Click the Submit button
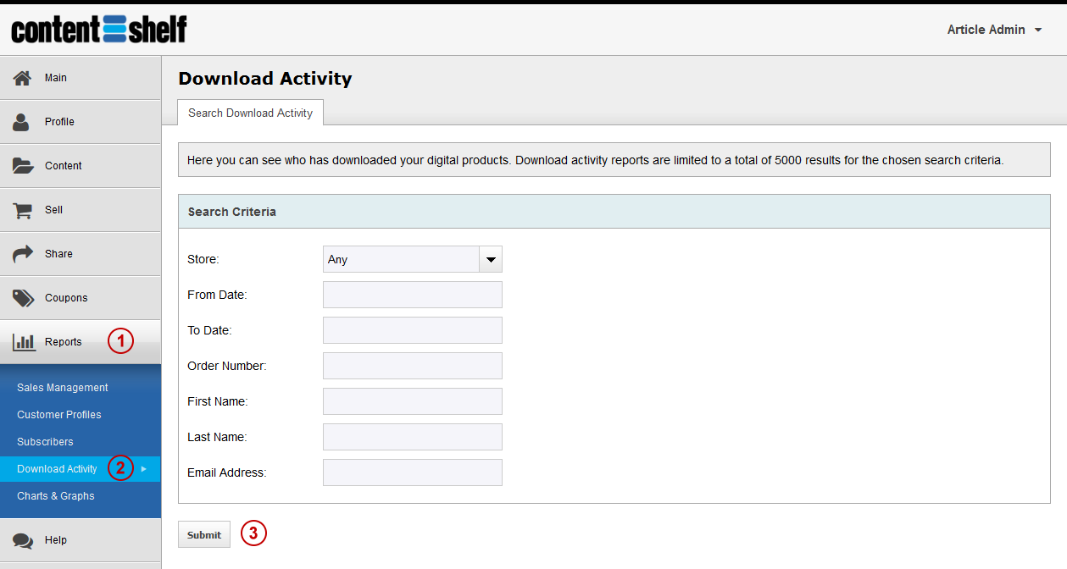 coord(204,534)
